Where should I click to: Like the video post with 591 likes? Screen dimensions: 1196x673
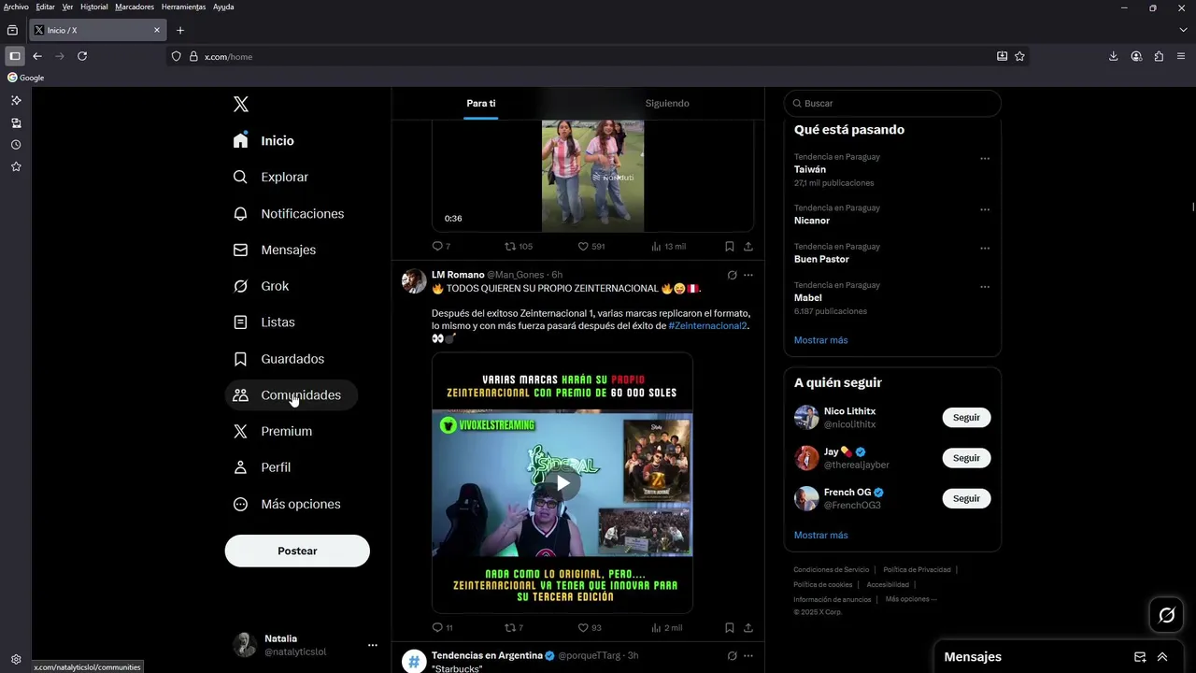pos(591,247)
